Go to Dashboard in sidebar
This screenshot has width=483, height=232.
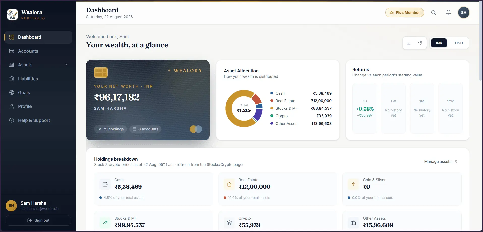[x=38, y=37]
